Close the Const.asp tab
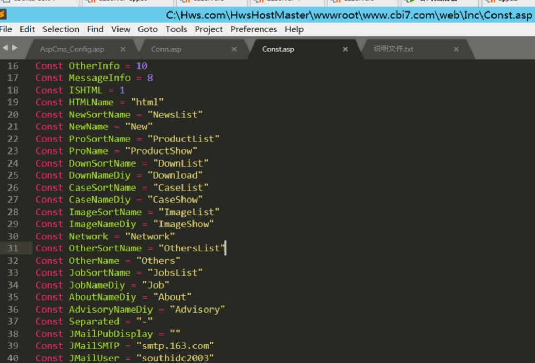 point(345,49)
